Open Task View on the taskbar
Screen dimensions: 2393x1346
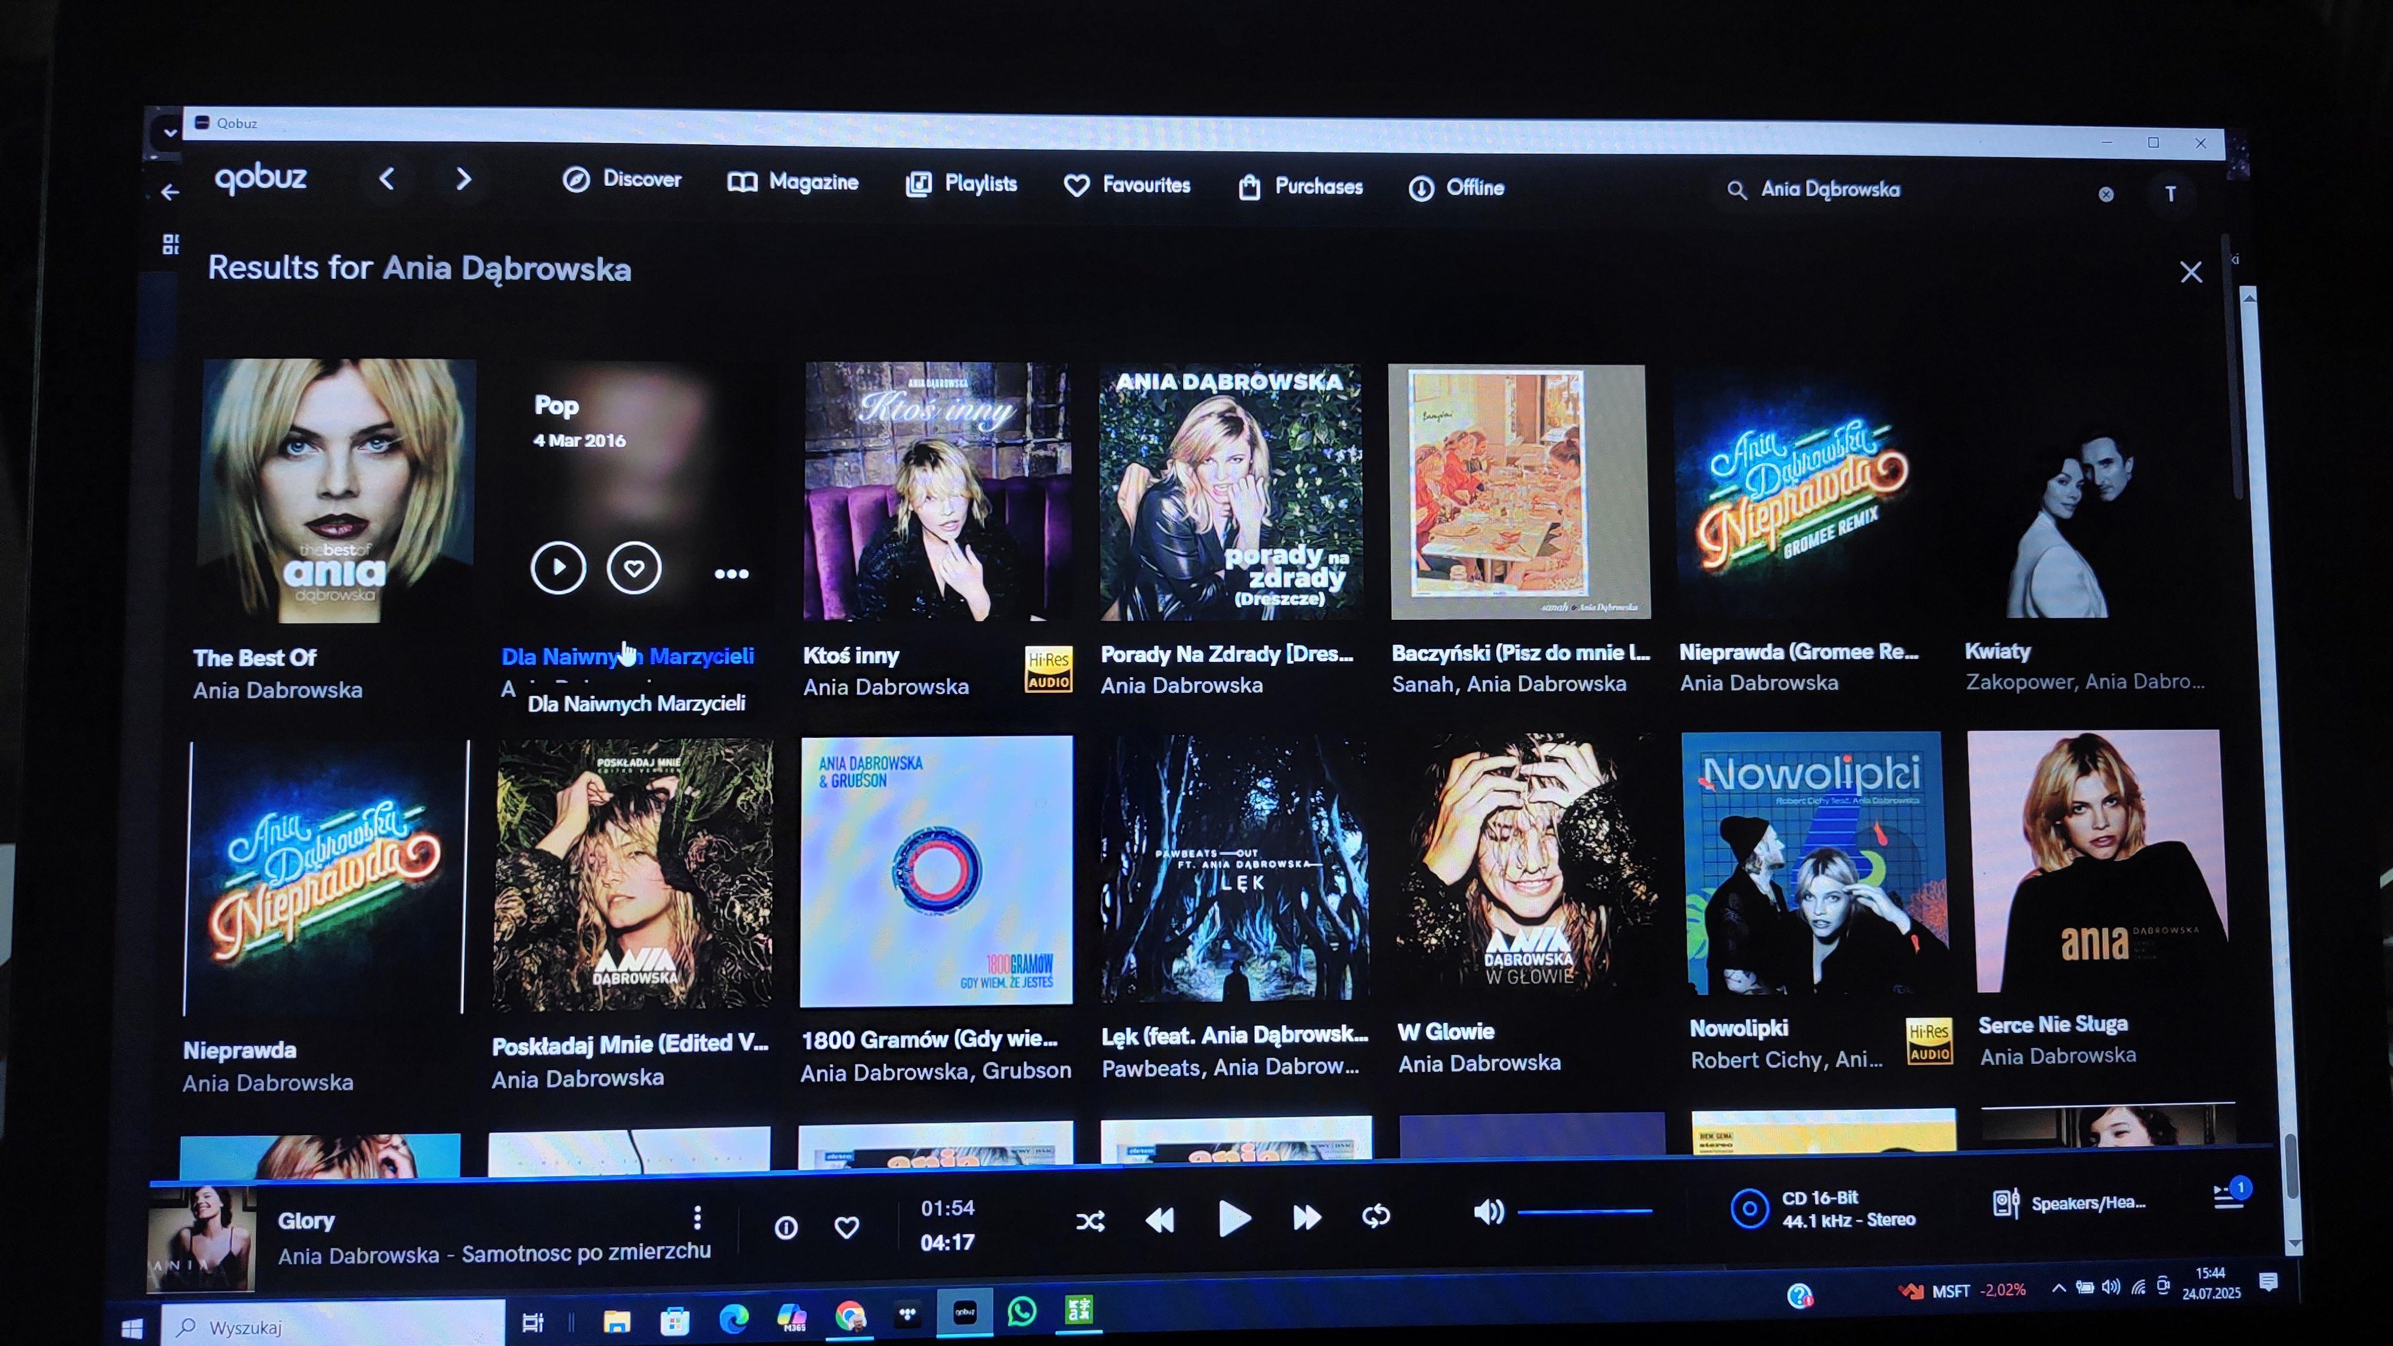(532, 1323)
